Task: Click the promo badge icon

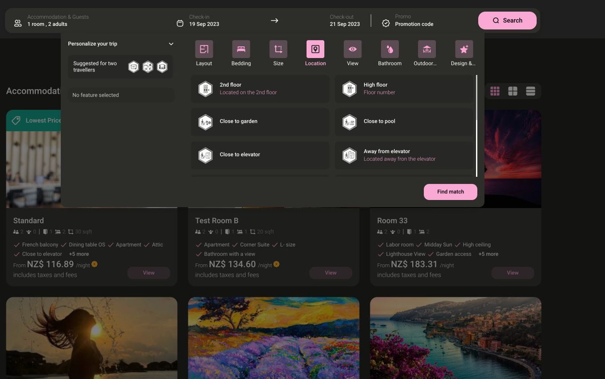Action: click(x=386, y=23)
